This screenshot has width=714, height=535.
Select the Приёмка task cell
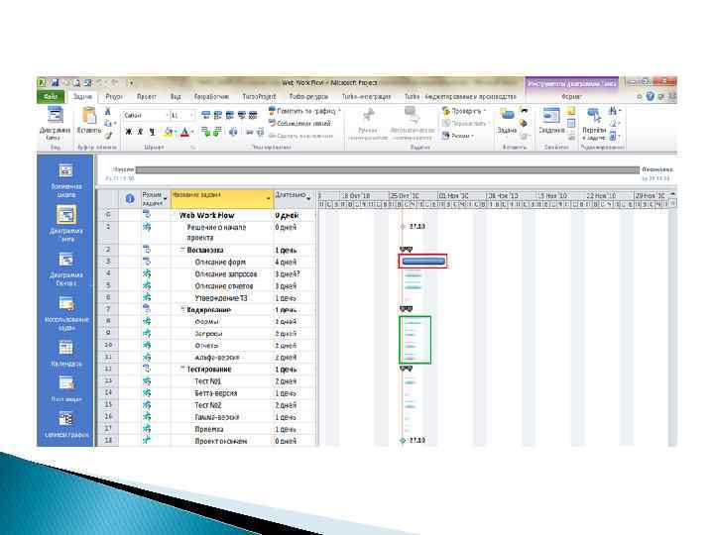tap(222, 429)
